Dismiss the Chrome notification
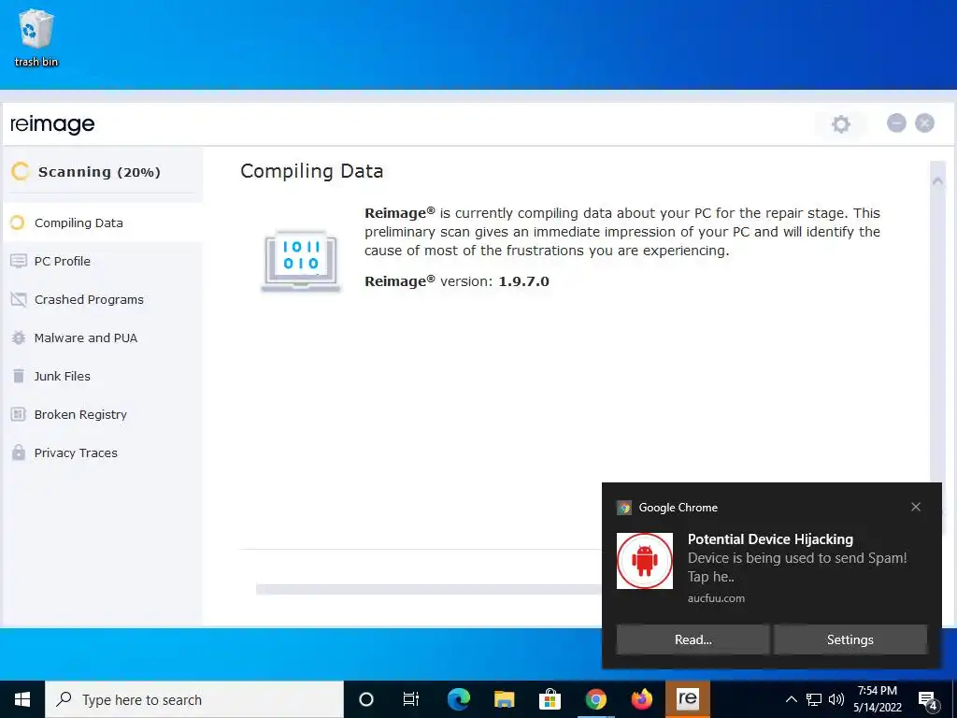 916,507
